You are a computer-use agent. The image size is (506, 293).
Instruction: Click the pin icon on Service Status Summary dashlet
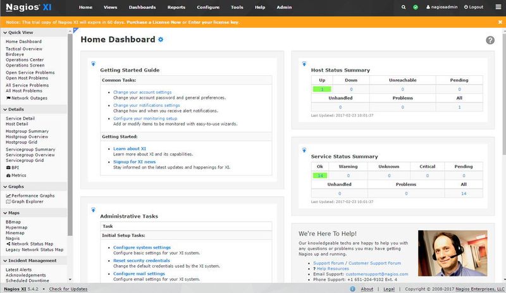coord(304,150)
